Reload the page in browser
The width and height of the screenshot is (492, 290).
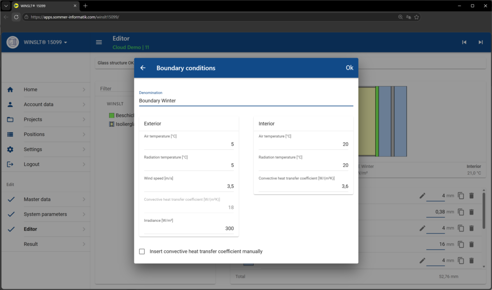pos(16,17)
